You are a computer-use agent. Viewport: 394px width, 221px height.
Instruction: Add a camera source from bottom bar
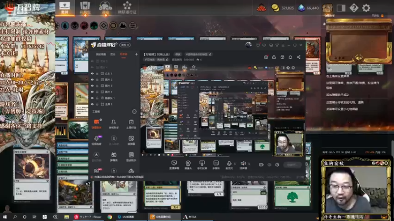point(188,165)
